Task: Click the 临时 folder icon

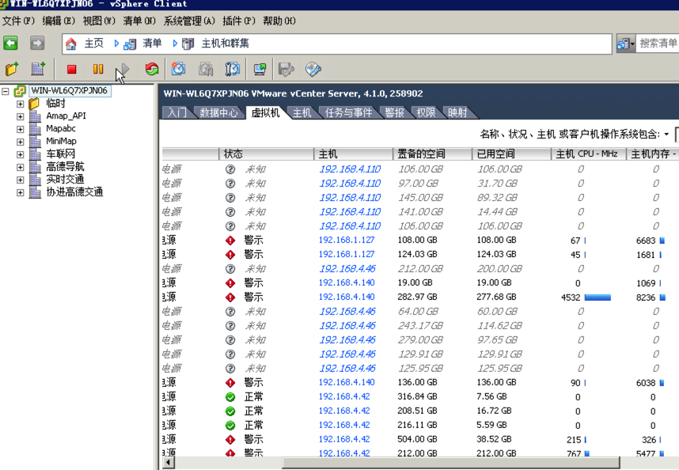Action: coord(34,104)
